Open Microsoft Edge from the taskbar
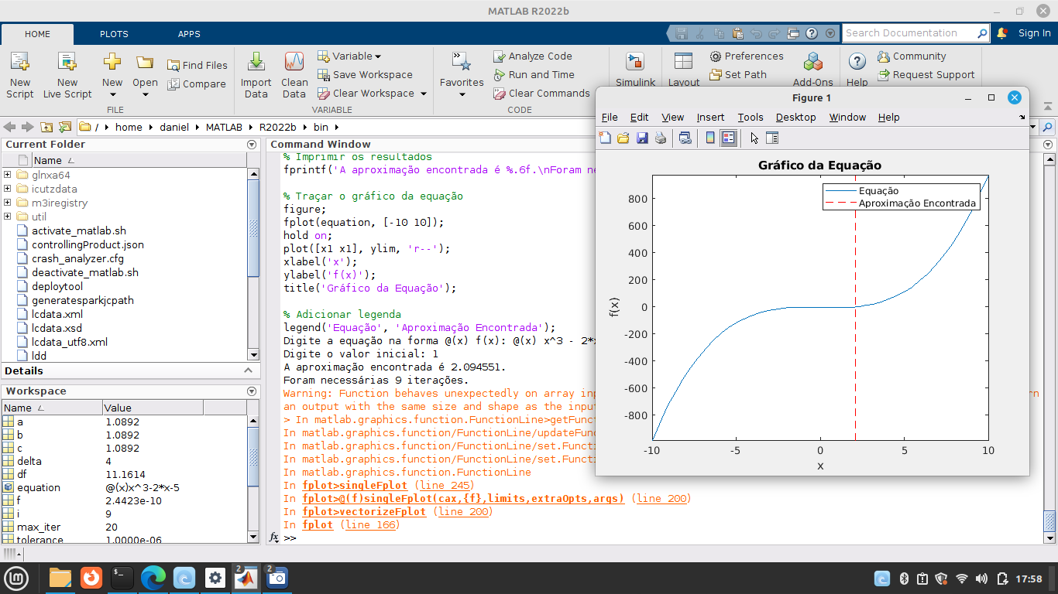 [153, 578]
